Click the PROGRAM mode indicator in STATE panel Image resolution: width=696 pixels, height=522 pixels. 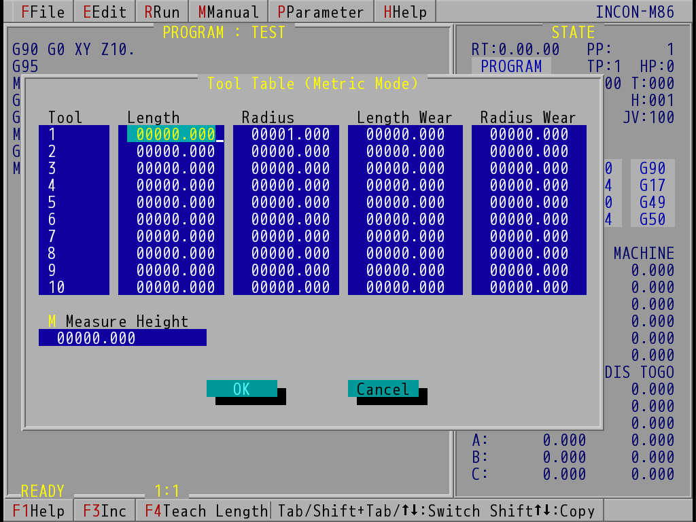click(511, 66)
